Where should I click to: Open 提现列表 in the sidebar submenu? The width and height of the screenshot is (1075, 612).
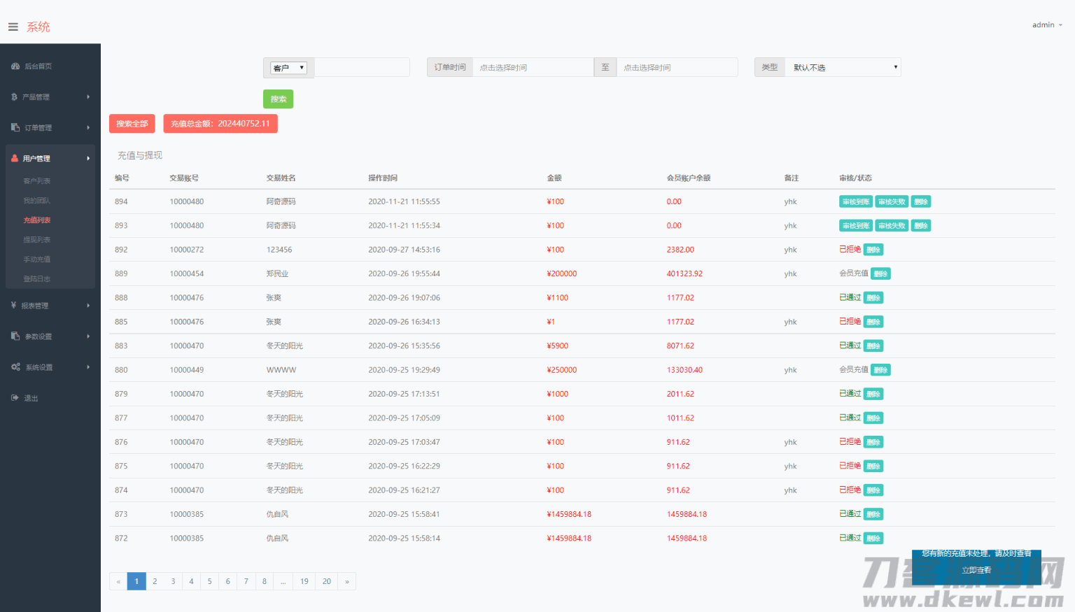[37, 240]
